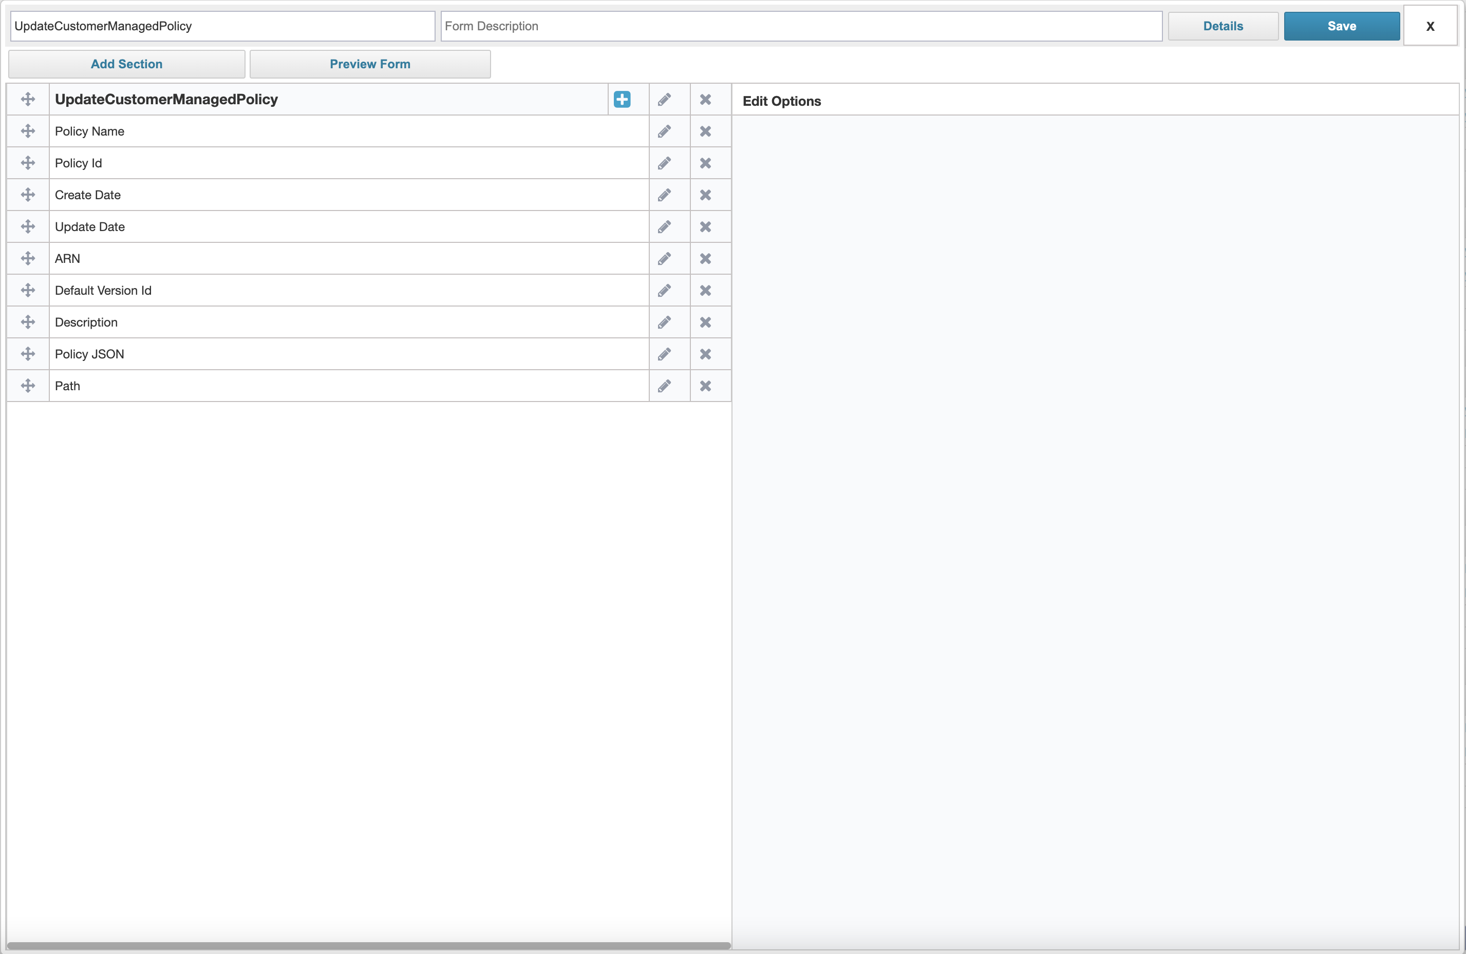Viewport: 1466px width, 954px height.
Task: Click move handle for Path row
Action: click(x=28, y=386)
